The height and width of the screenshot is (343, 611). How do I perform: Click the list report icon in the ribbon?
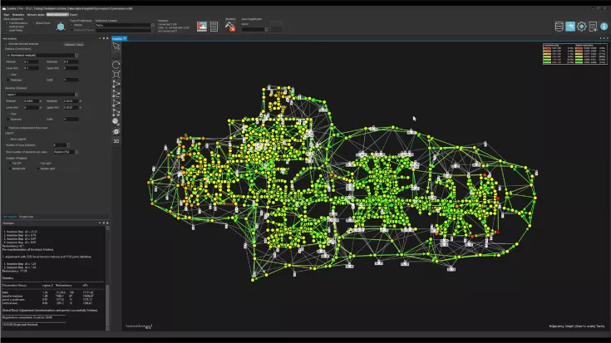[x=214, y=27]
